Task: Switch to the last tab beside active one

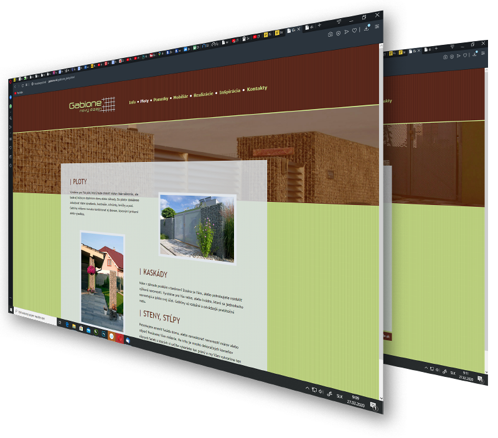Action: pyautogui.click(x=309, y=27)
